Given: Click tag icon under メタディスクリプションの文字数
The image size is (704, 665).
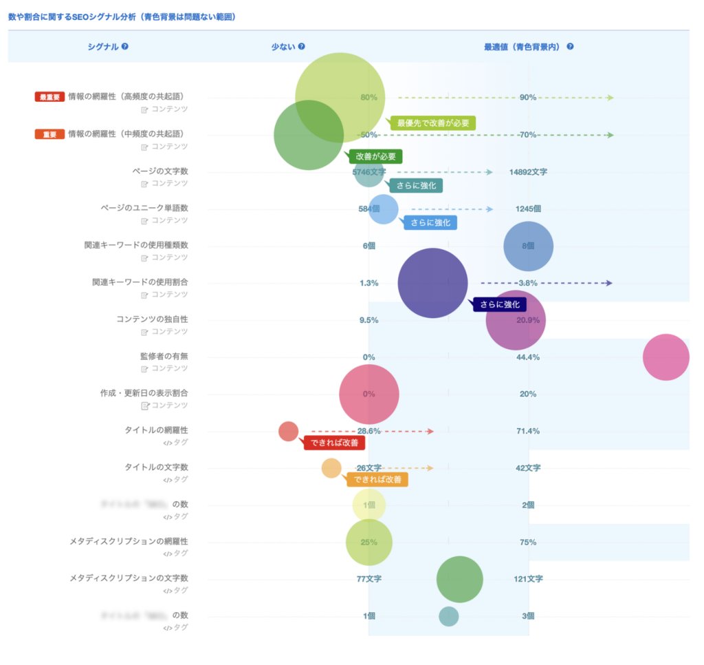Looking at the screenshot, I should (166, 591).
